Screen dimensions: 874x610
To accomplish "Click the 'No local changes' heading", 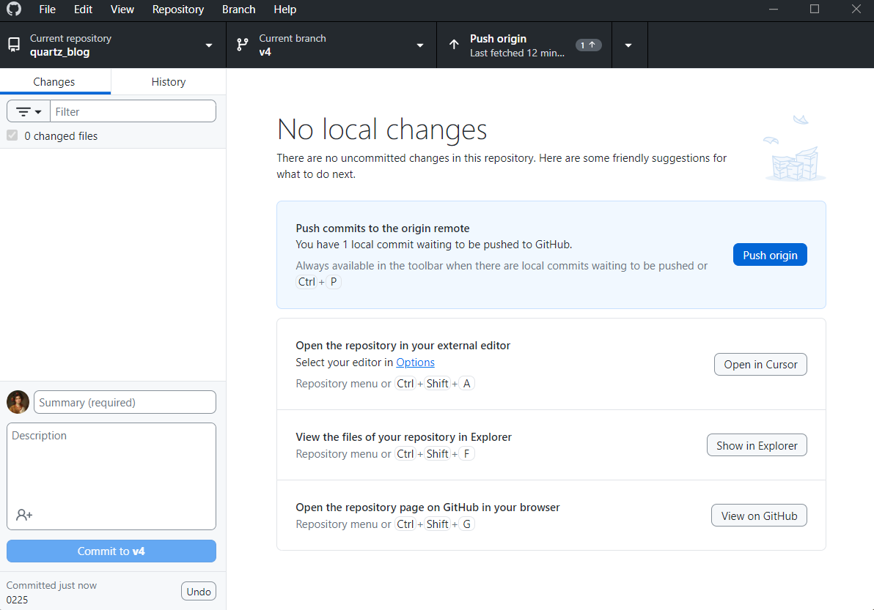I will [382, 129].
